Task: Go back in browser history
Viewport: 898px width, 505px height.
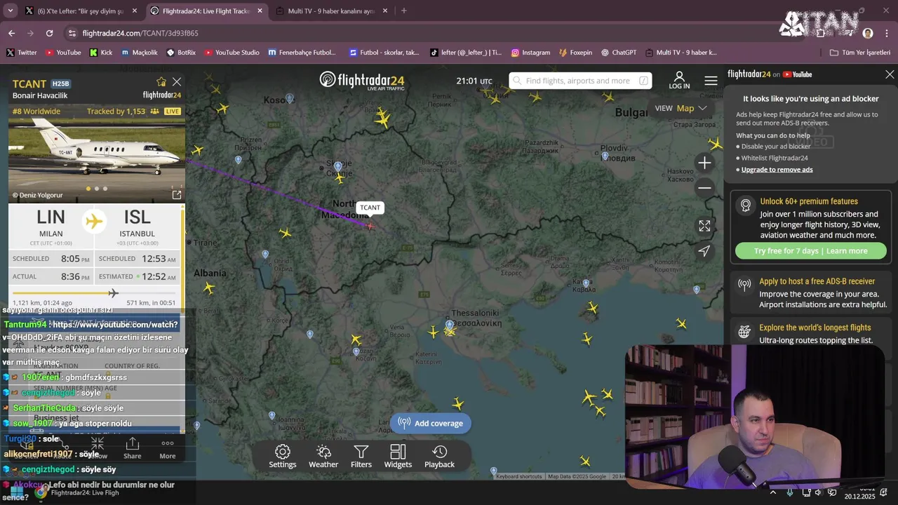Action: (x=11, y=33)
